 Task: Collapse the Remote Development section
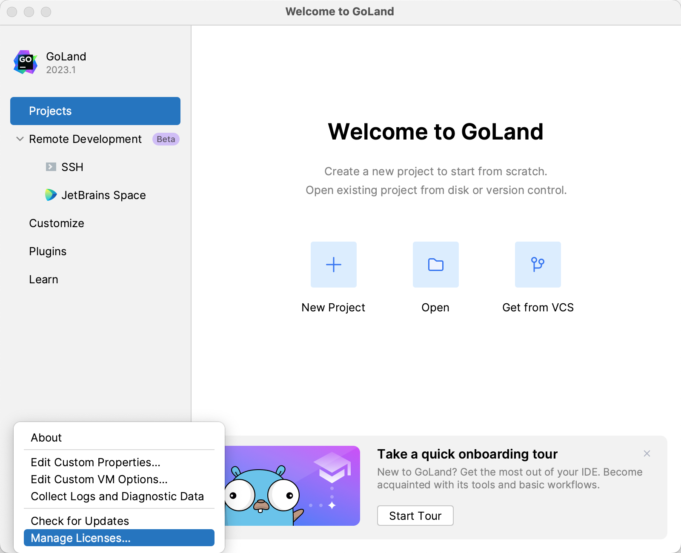click(x=20, y=139)
